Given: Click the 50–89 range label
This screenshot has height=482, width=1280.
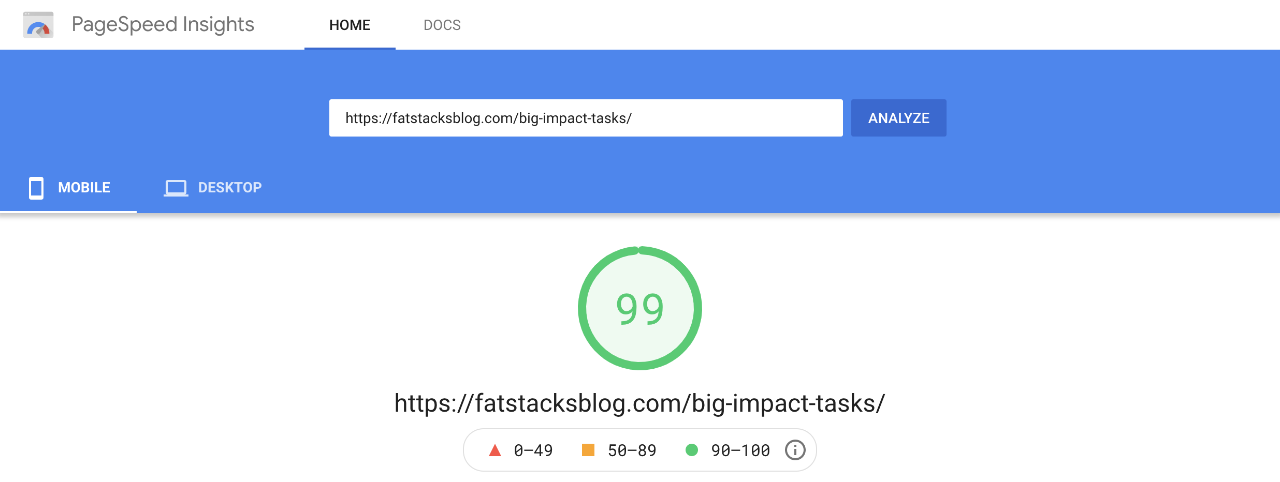Looking at the screenshot, I should (x=632, y=450).
